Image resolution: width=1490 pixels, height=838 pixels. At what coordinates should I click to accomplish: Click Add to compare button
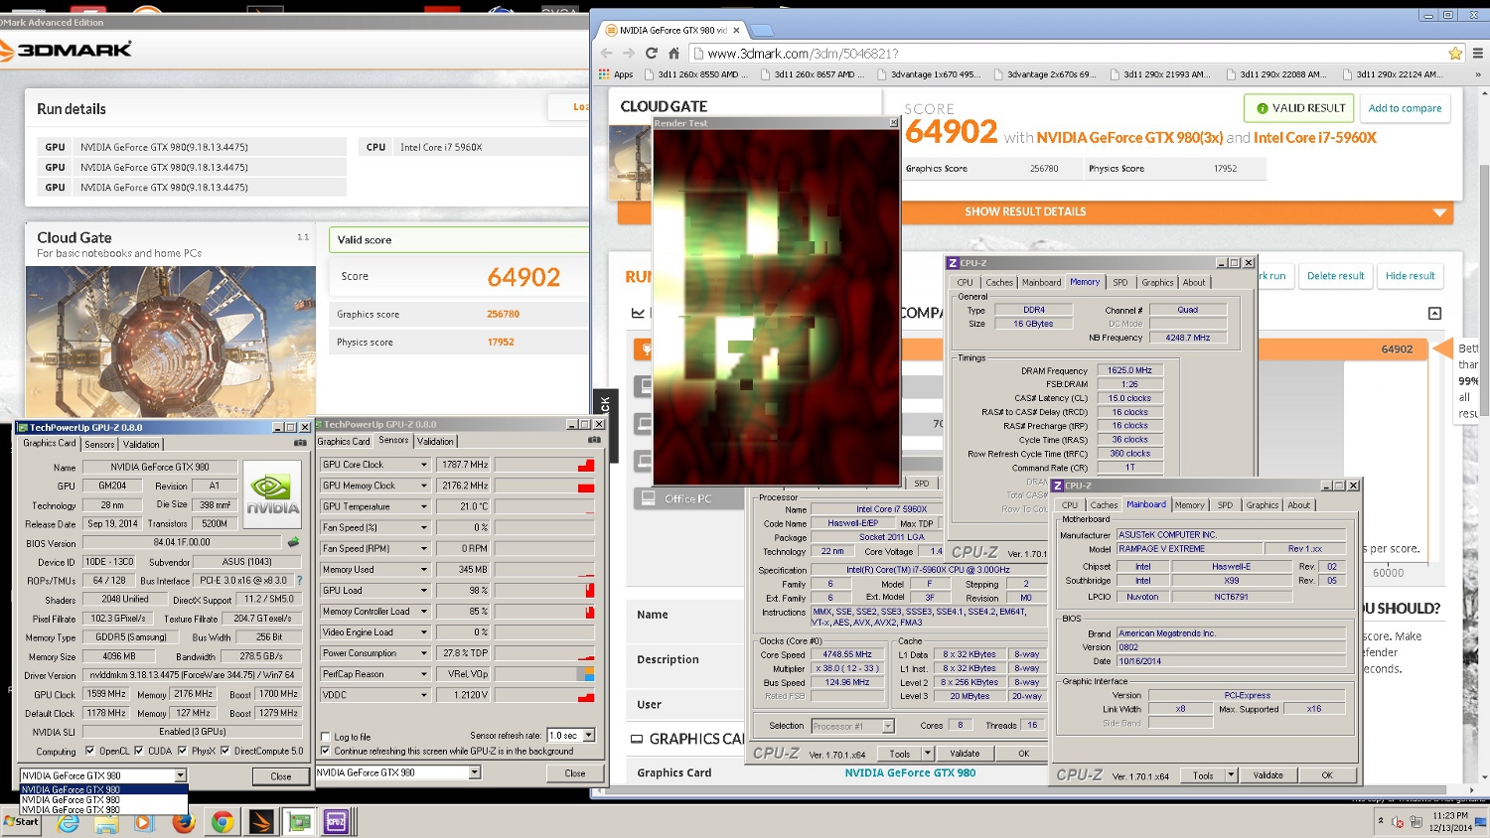click(1405, 108)
